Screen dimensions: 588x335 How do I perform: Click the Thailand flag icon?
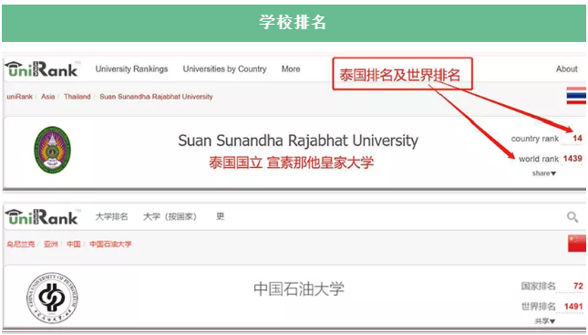576,96
